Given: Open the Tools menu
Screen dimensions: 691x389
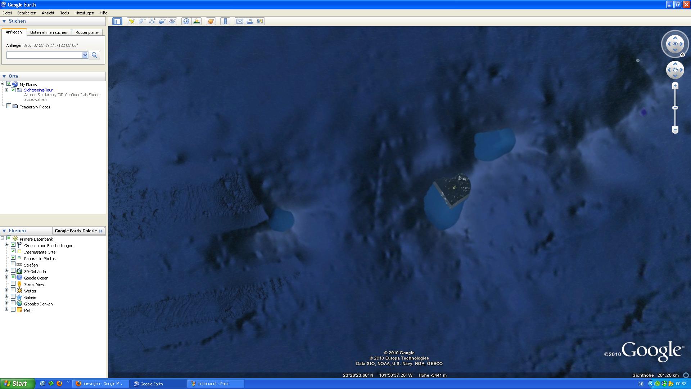Looking at the screenshot, I should tap(64, 13).
